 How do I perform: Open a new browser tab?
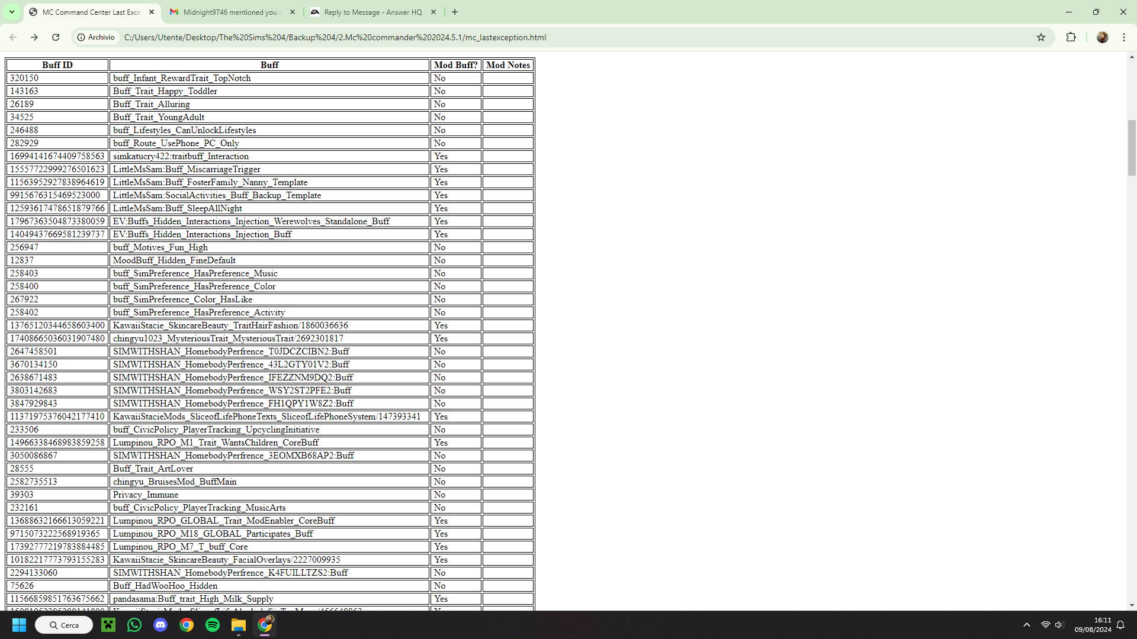point(455,12)
